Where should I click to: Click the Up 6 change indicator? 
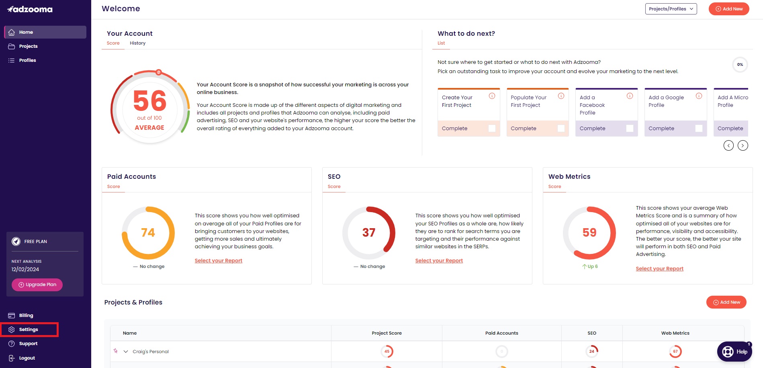[590, 266]
